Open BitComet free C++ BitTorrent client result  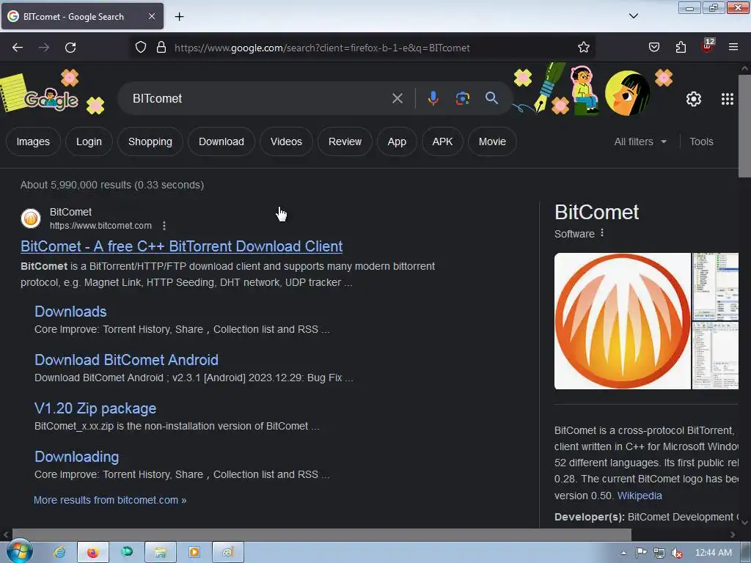point(182,246)
